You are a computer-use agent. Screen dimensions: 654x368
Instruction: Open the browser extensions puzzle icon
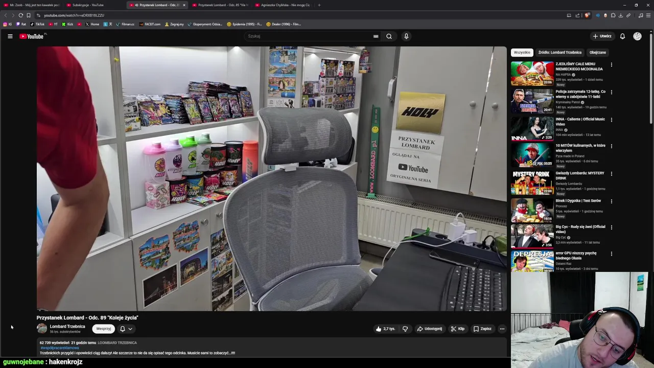coord(613,15)
